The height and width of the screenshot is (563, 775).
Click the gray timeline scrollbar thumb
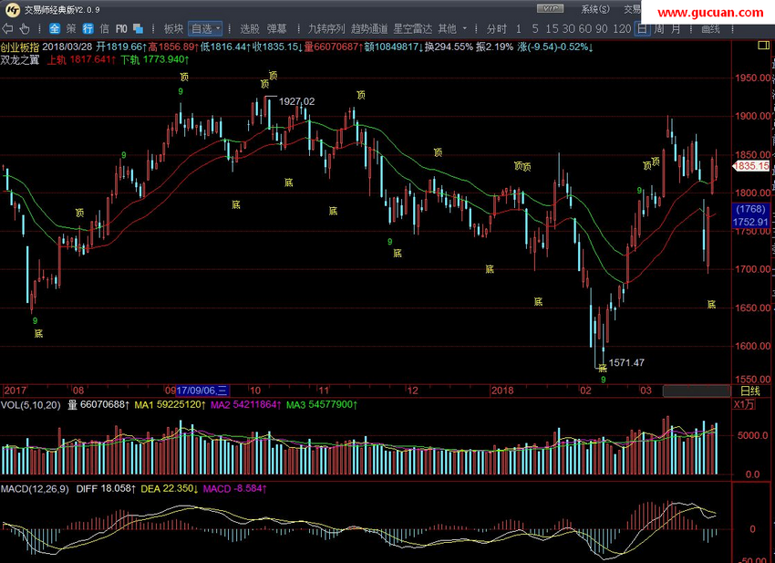click(697, 391)
